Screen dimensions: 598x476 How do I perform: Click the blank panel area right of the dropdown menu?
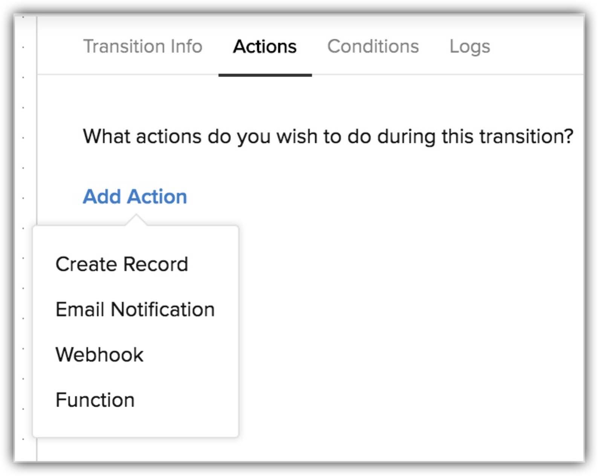(396, 320)
